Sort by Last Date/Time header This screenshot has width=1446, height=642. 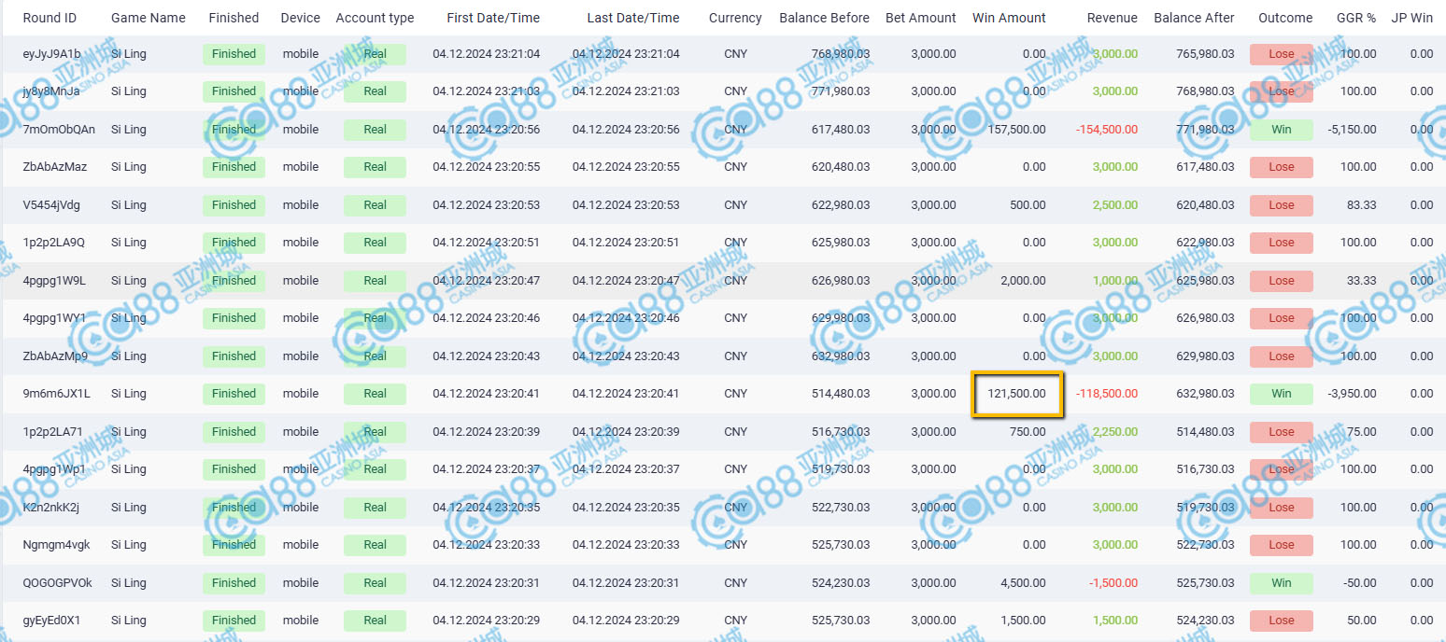633,18
